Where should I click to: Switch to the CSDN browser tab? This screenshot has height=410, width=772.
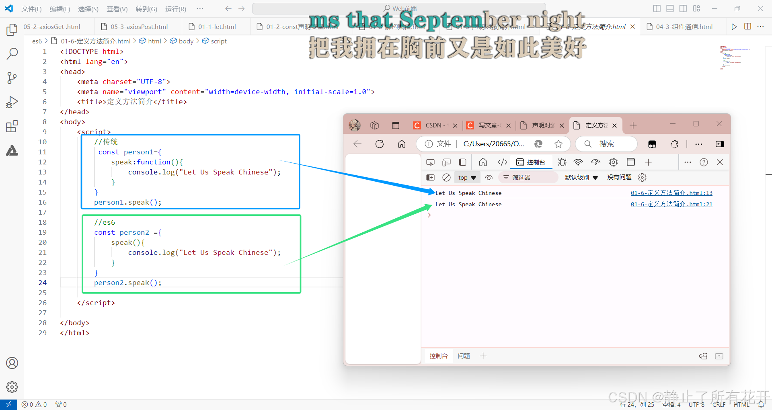[435, 125]
